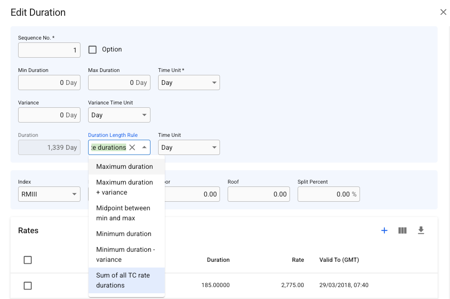Screen dimensions: 450x299
Task: Close the Edit Duration dialog
Action: pyautogui.click(x=443, y=12)
